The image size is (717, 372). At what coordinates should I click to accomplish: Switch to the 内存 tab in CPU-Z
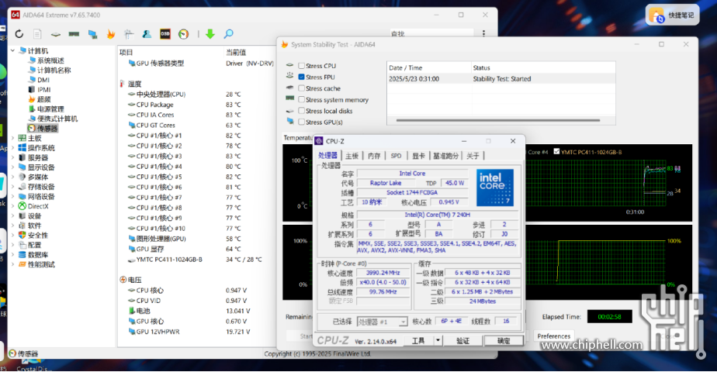point(373,156)
